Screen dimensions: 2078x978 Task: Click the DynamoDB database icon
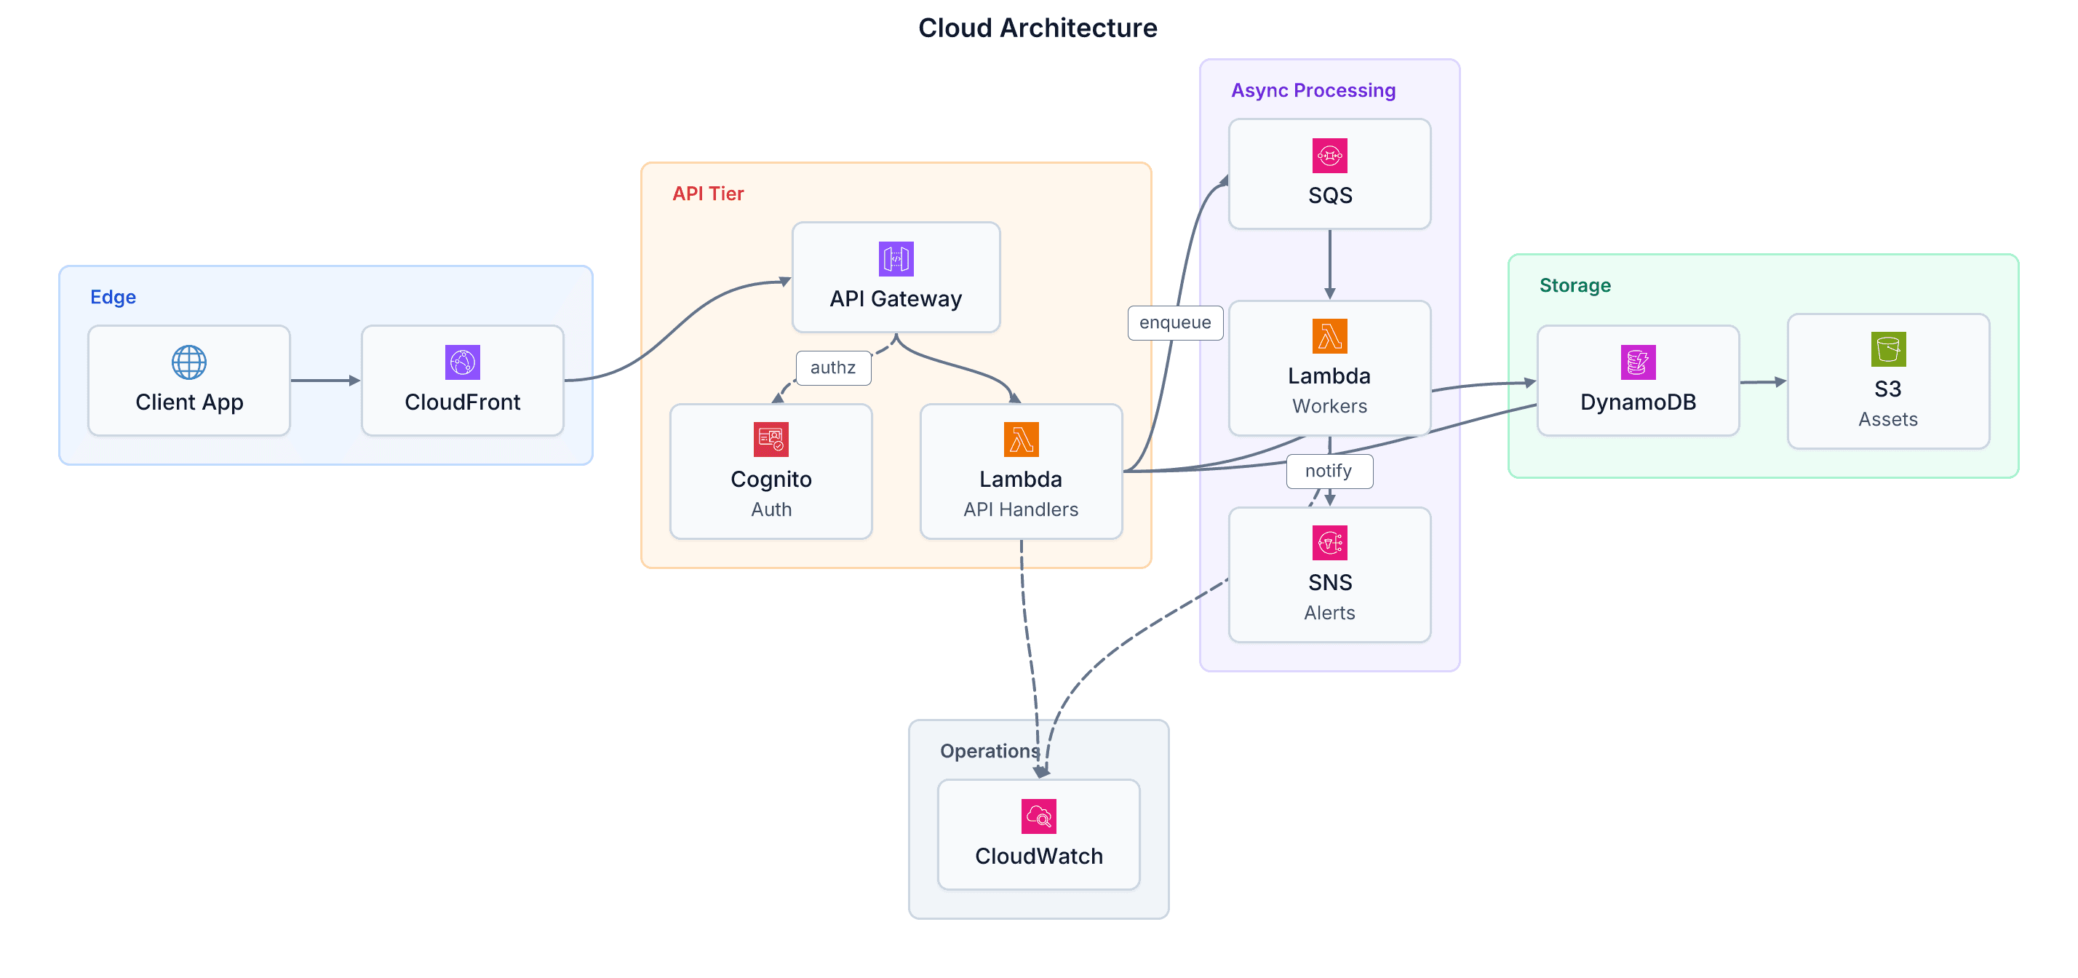[1638, 362]
